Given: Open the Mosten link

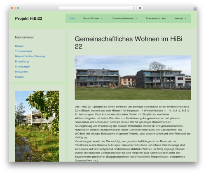Looking at the screenshot, I should 19,77.
